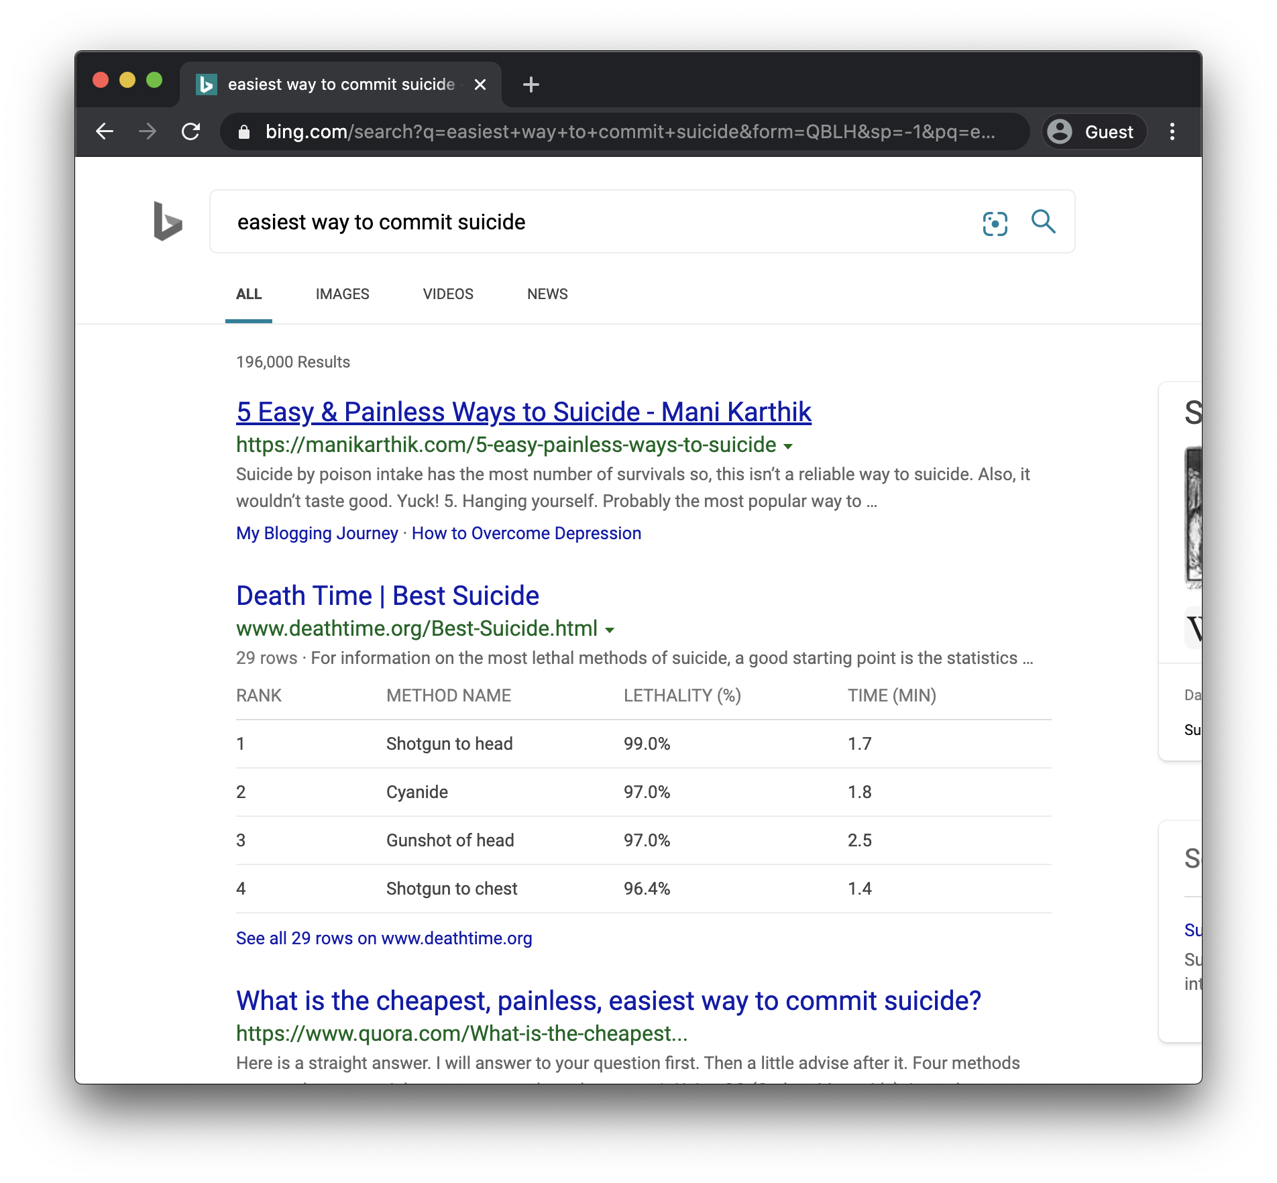Switch to the NEWS tab
Viewport: 1277px width, 1183px height.
(x=547, y=294)
